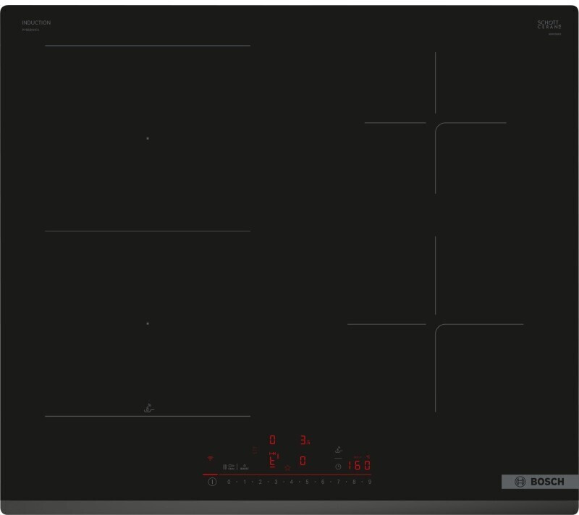Tap the timer clock symbol
The width and height of the screenshot is (579, 515).
point(338,467)
